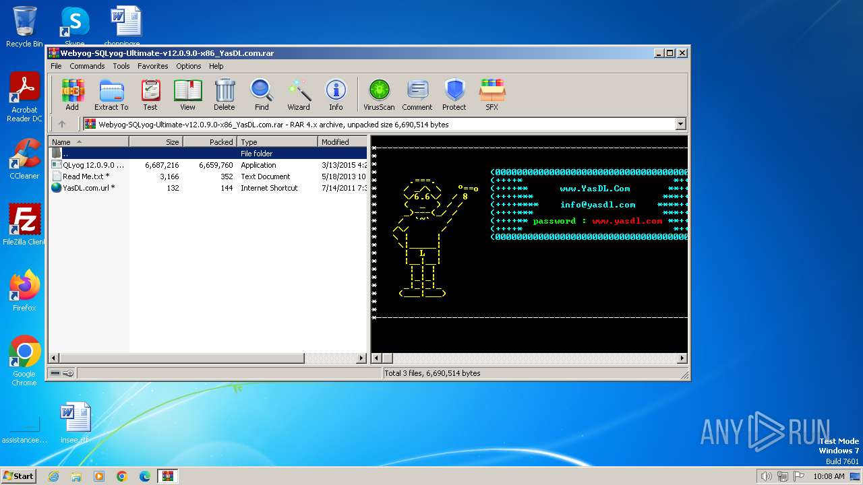Open the Word document desktop icon near Skype
Screen dimensions: 863x485
tap(126, 27)
